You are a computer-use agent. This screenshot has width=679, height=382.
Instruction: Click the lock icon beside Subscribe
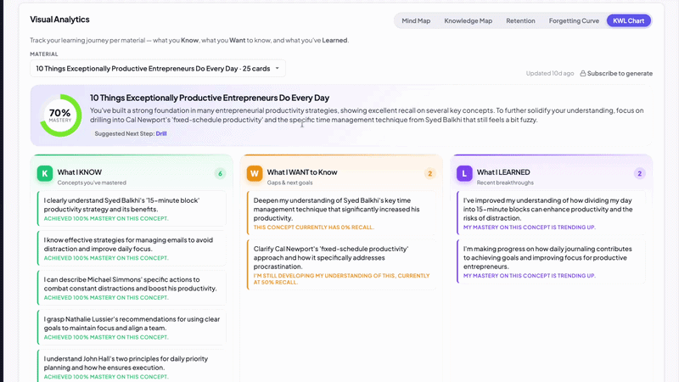583,73
